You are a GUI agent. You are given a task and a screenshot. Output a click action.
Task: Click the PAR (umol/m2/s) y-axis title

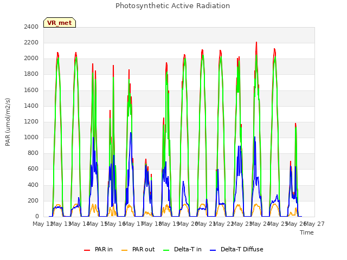point(8,122)
